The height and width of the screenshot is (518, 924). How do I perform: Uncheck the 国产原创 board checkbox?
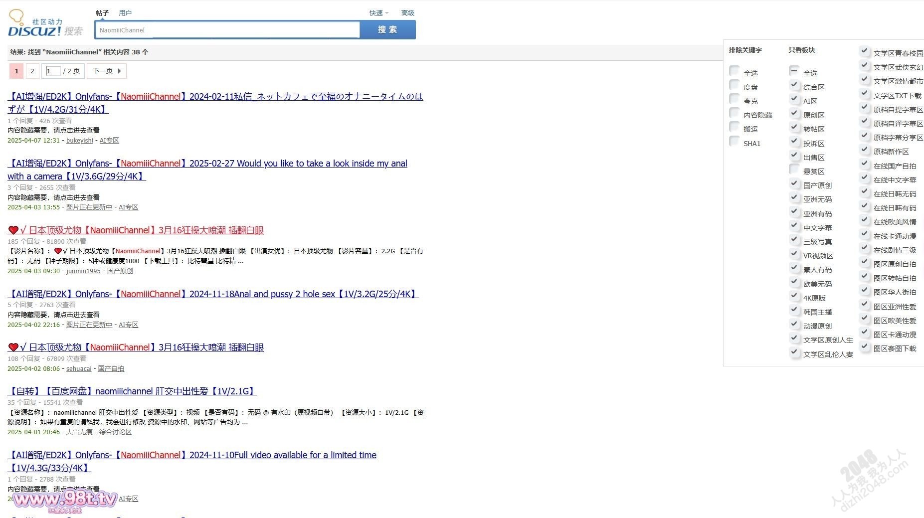point(794,183)
